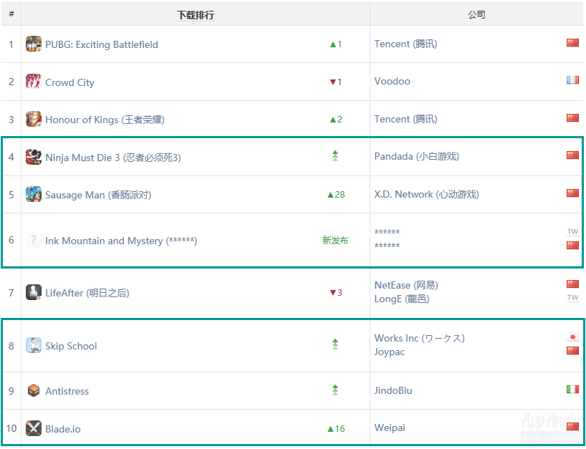The height and width of the screenshot is (449, 586).
Task: Select the Voodoo company link
Action: (393, 81)
